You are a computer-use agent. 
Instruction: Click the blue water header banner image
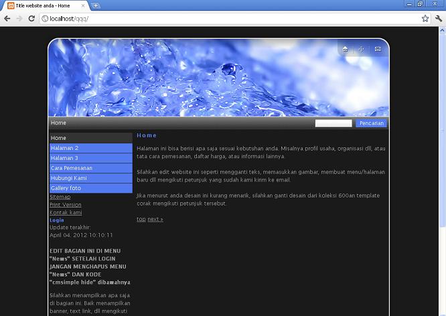point(219,78)
